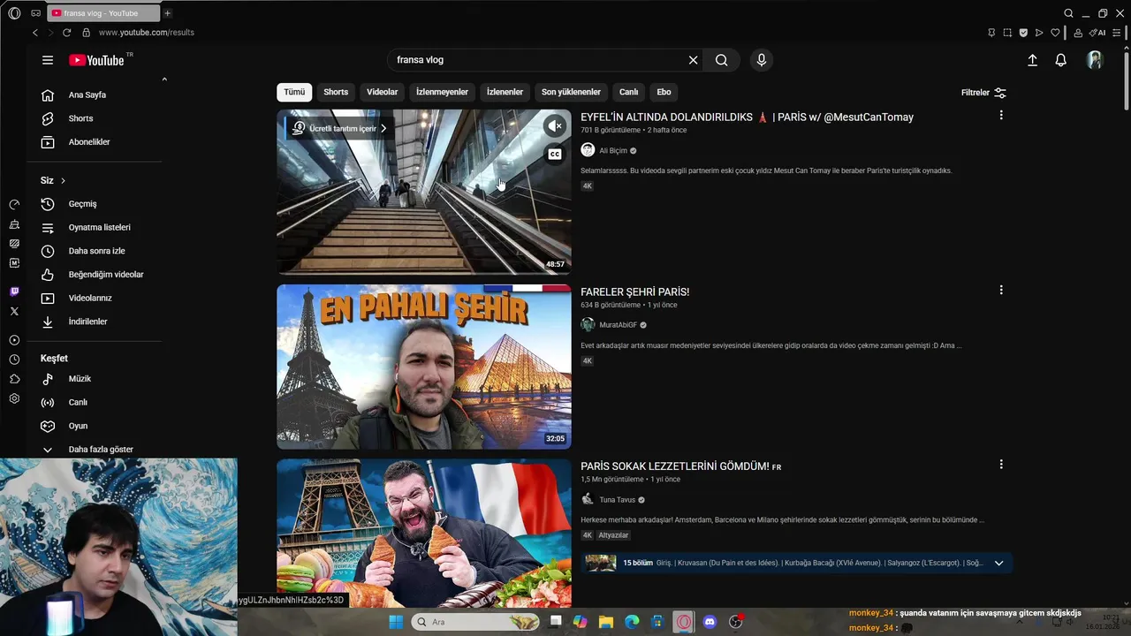Click the browser address bar URL
Viewport: 1131px width, 636px height.
pyautogui.click(x=146, y=33)
